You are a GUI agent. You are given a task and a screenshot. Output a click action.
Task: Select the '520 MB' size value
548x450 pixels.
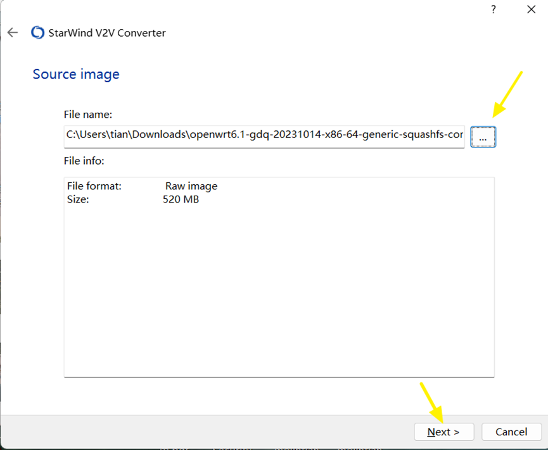(x=181, y=199)
